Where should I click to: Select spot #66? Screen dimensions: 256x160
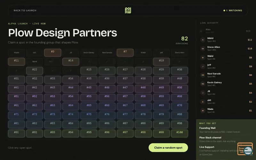point(107,107)
